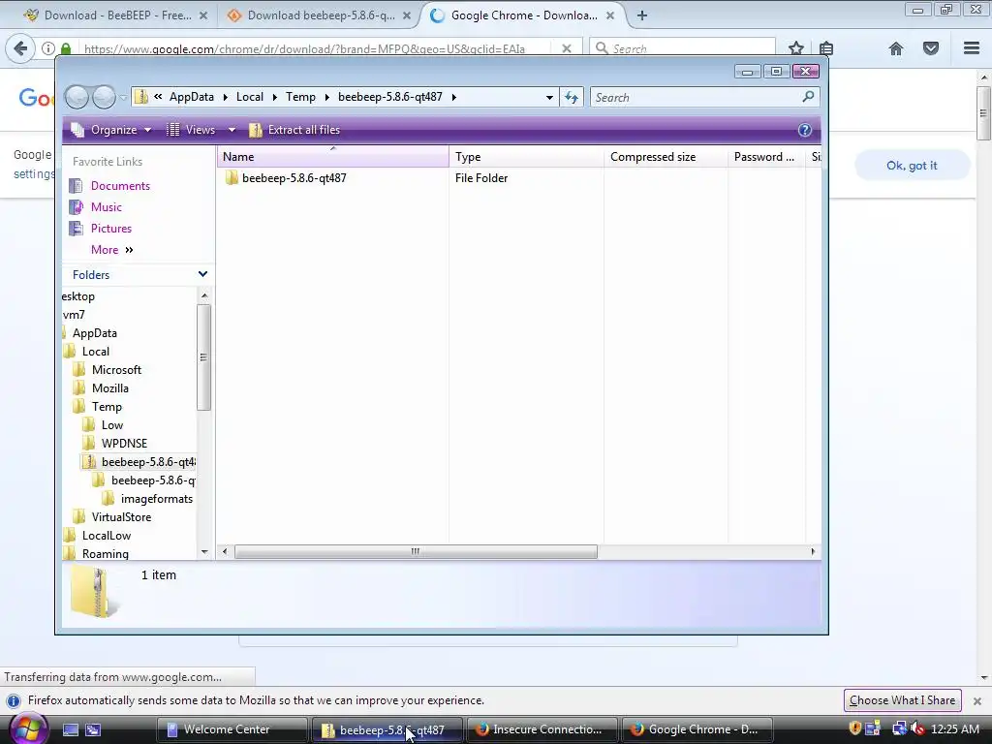Click the Pocket icon in Firefox toolbar

click(931, 48)
